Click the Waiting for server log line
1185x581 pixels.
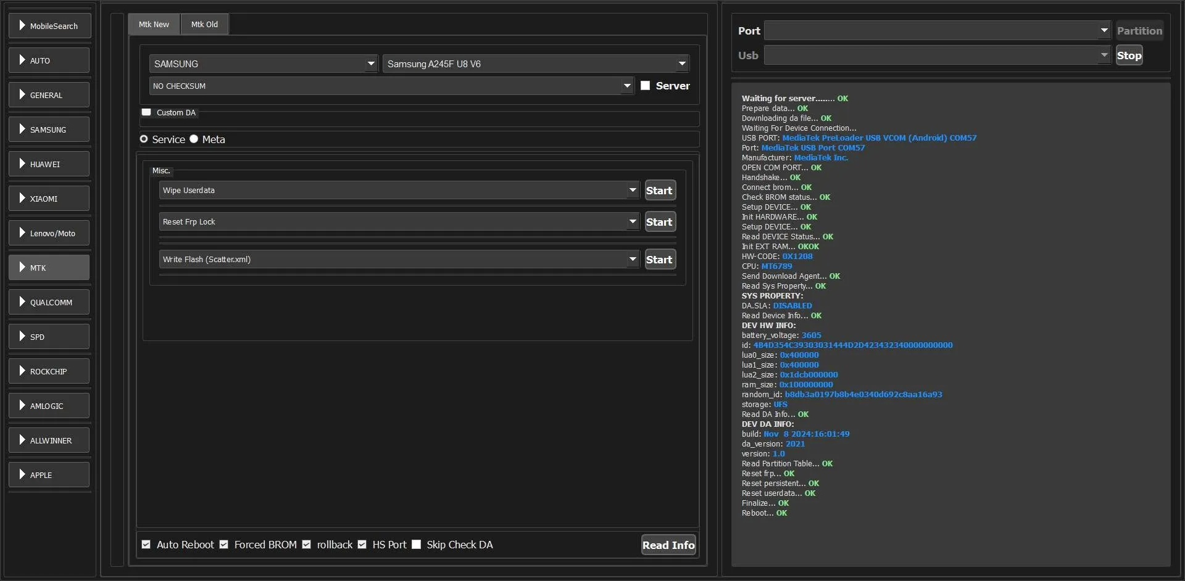pyautogui.click(x=795, y=99)
